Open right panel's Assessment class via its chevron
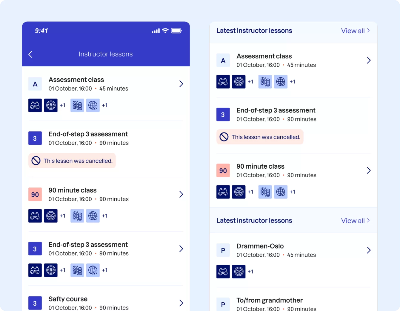Screen dimensions: 400x311 click(x=369, y=60)
